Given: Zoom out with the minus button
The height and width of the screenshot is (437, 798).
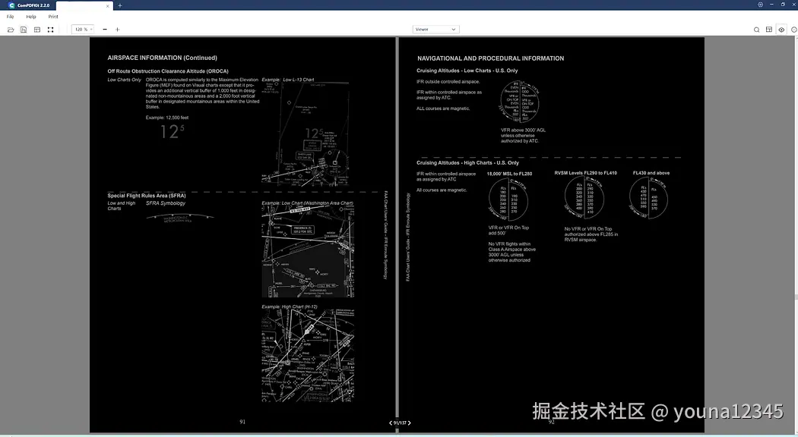Looking at the screenshot, I should click(x=105, y=30).
